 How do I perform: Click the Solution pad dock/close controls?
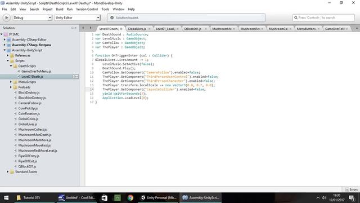click(74, 28)
